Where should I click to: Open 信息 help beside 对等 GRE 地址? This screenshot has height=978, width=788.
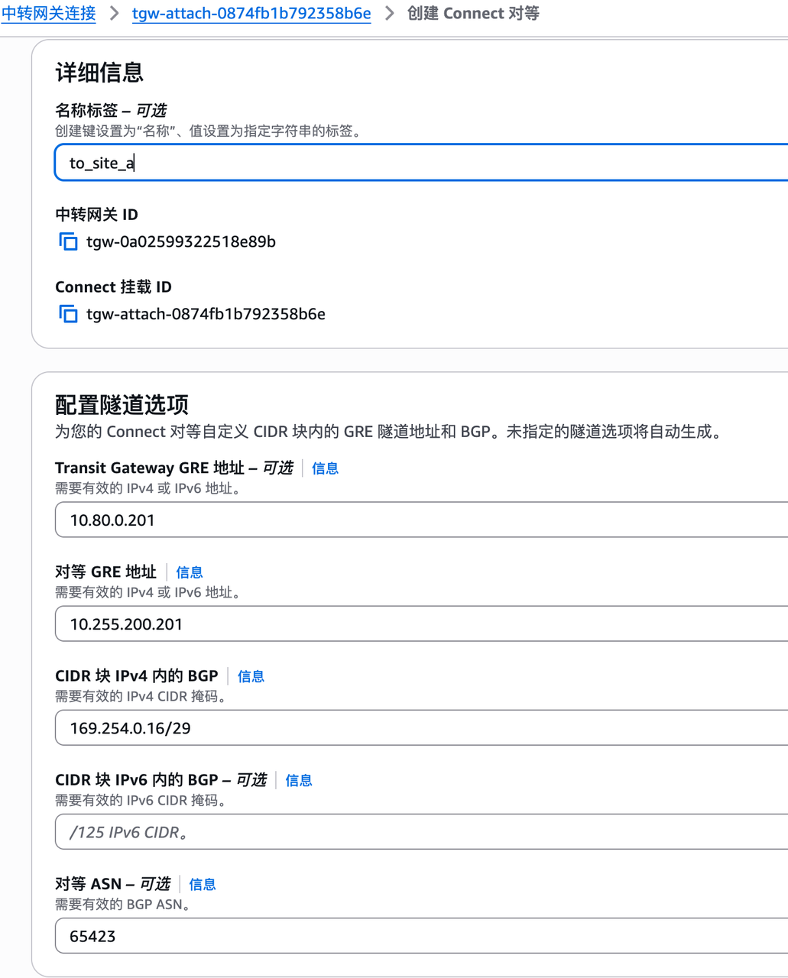click(x=189, y=572)
